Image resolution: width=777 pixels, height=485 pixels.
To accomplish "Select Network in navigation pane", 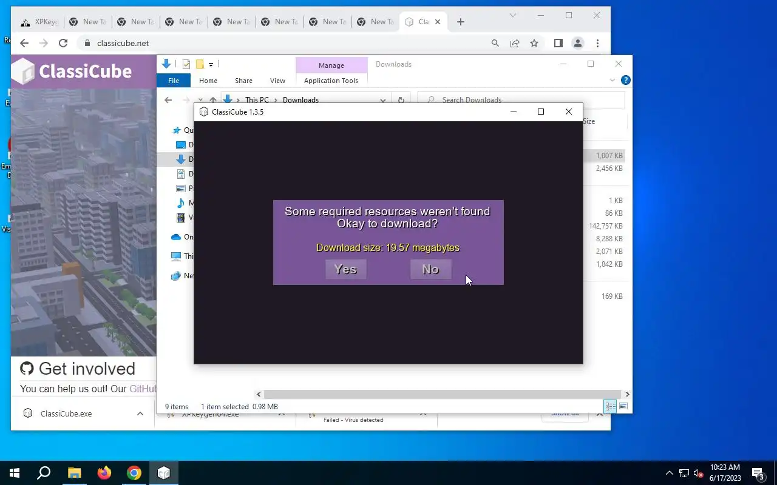I will 182,275.
